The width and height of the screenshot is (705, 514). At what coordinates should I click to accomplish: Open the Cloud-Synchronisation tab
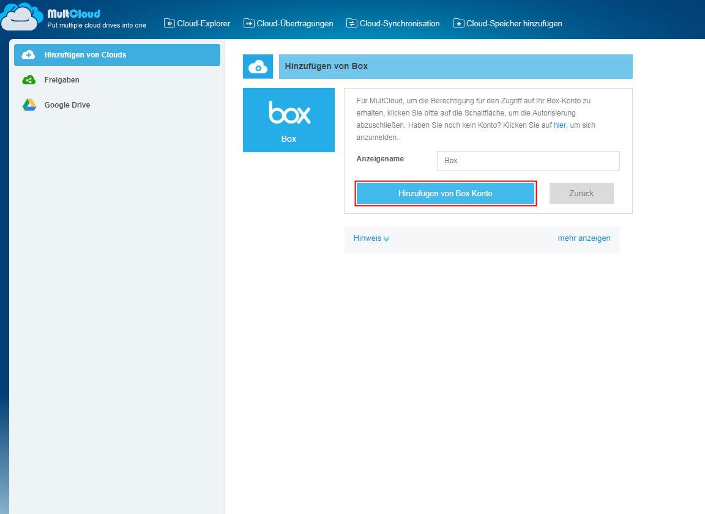[x=393, y=23]
